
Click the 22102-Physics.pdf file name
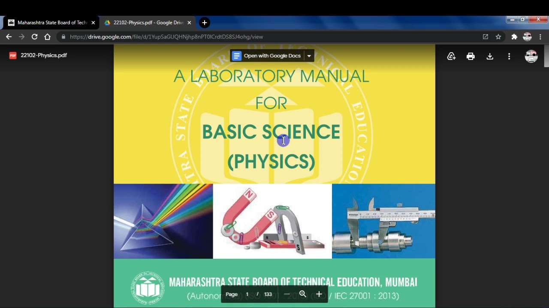(x=44, y=55)
